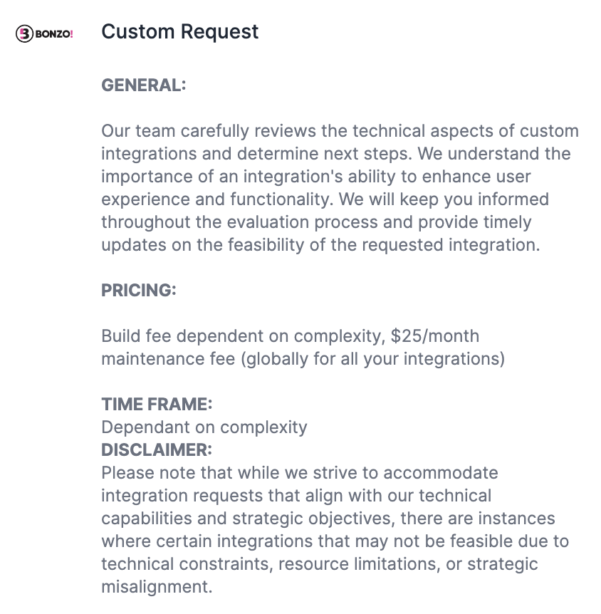Screen dimensions: 601x614
Task: Click the "where certain integrations" line
Action: click(x=335, y=541)
